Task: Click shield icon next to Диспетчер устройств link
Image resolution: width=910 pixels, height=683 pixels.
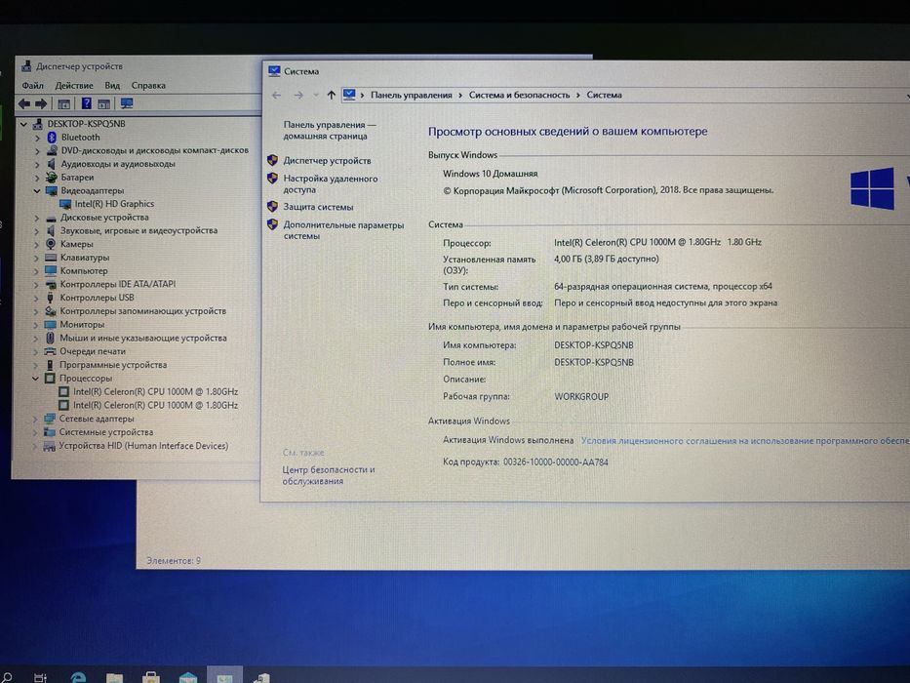Action: click(272, 160)
